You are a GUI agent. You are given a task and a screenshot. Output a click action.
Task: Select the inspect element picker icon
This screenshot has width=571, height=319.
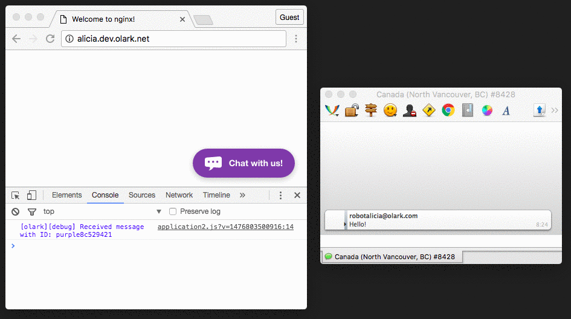pyautogui.click(x=16, y=195)
